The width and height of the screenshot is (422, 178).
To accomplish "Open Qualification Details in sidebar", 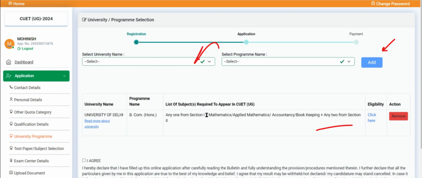I will [x=31, y=124].
